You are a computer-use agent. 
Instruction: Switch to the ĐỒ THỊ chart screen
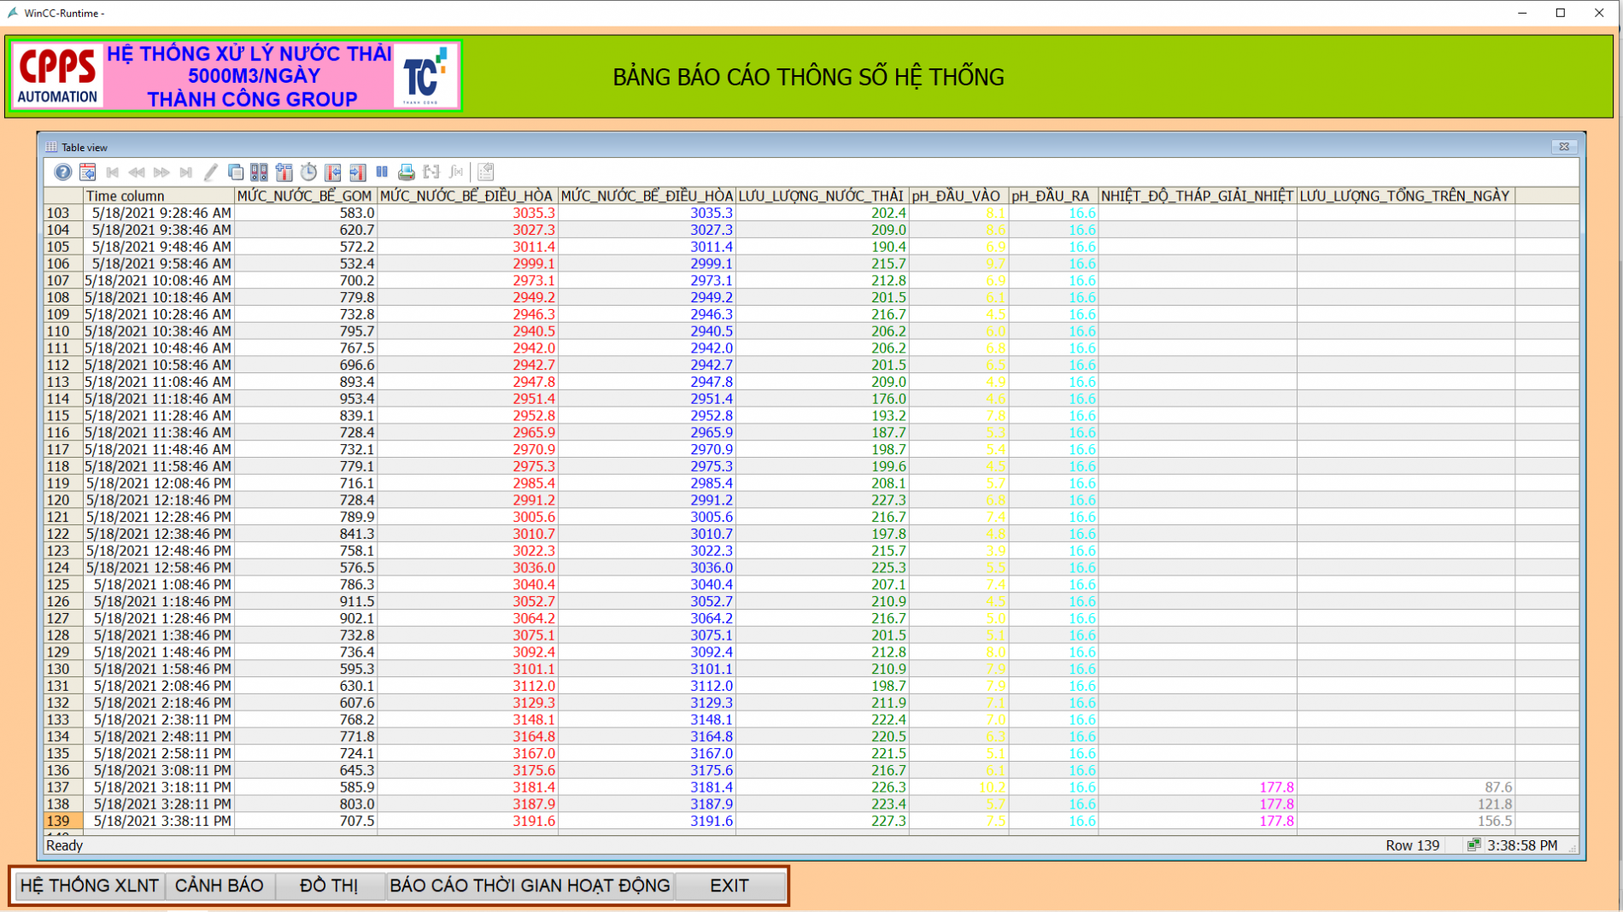(329, 886)
